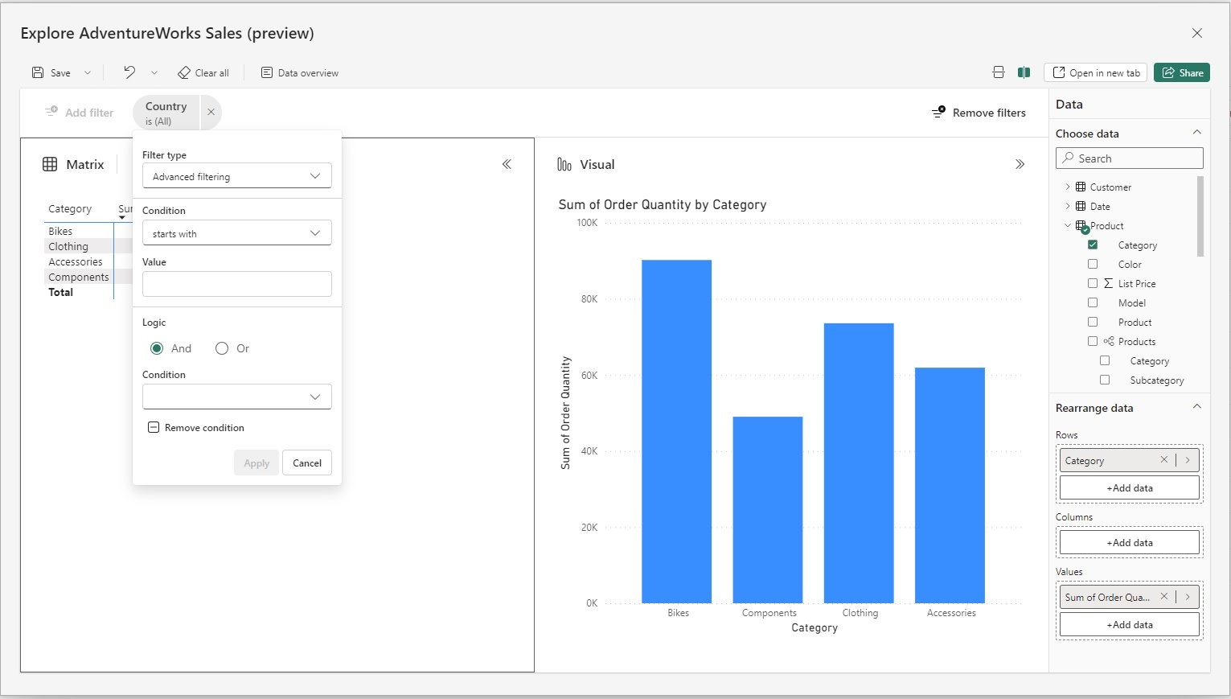Click the Matrix grid icon
Viewport: 1231px width, 699px height.
[50, 163]
